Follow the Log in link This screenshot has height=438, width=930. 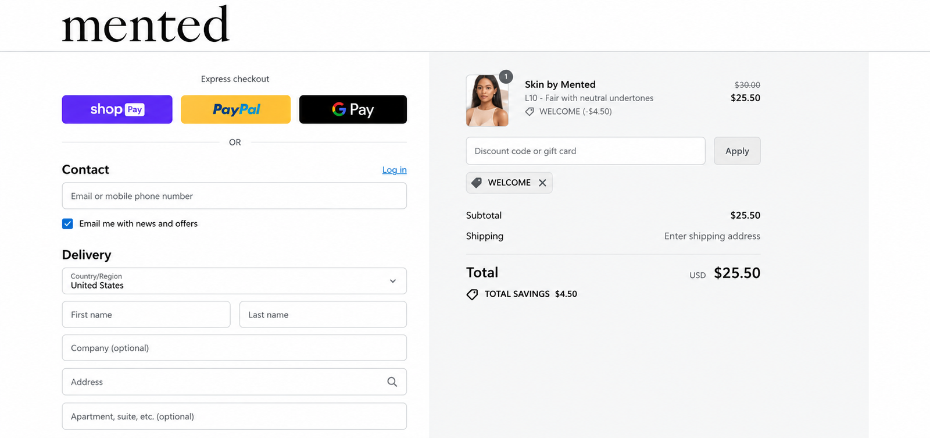pos(395,170)
